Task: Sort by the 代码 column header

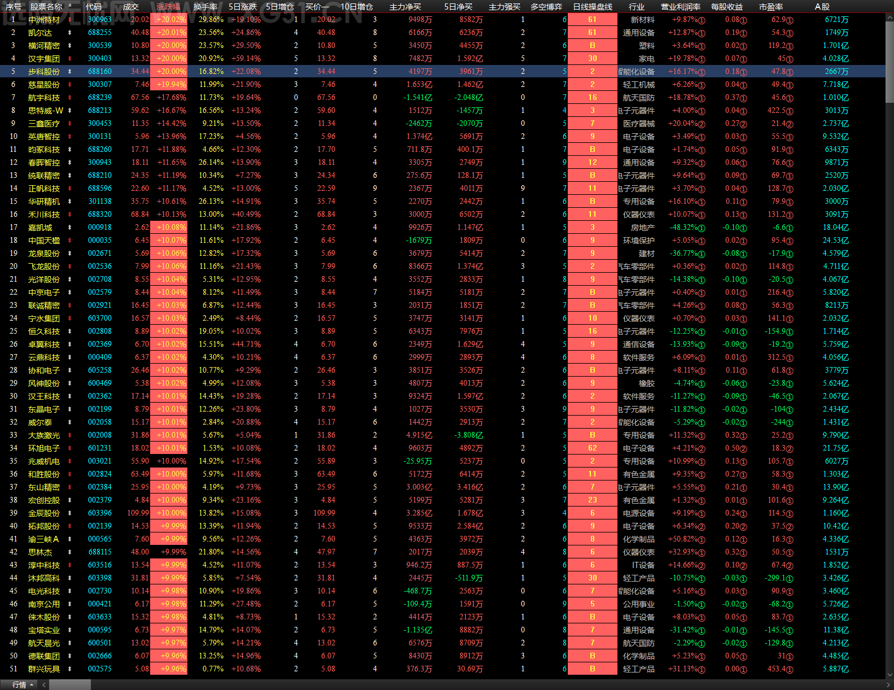Action: pos(94,7)
